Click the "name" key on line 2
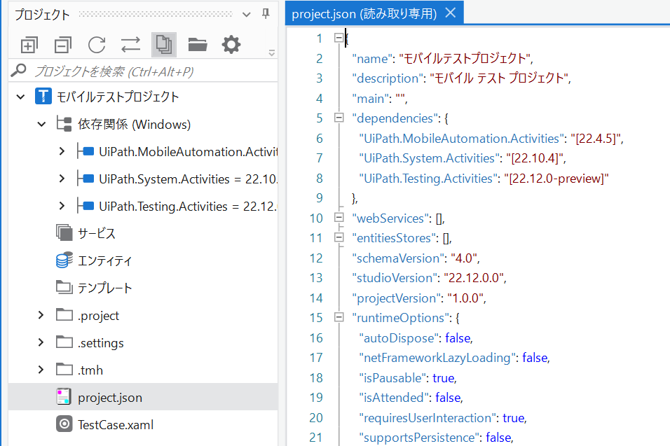670x446 pixels. tap(372, 59)
